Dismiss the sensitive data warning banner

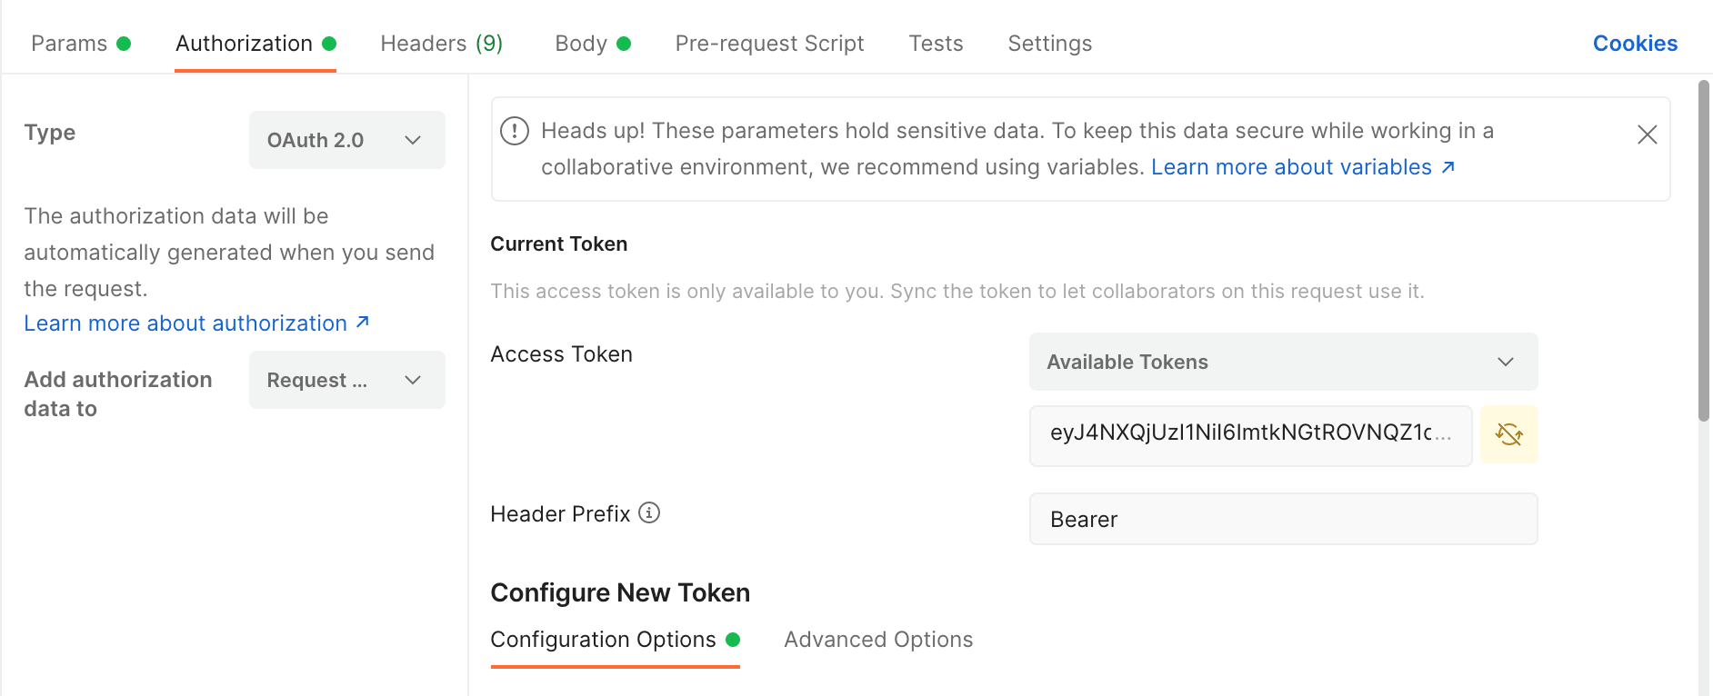point(1647,134)
